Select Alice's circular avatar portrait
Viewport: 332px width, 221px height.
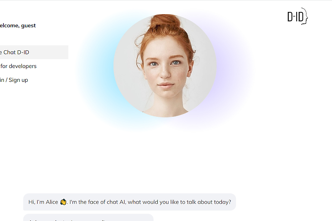pos(165,66)
